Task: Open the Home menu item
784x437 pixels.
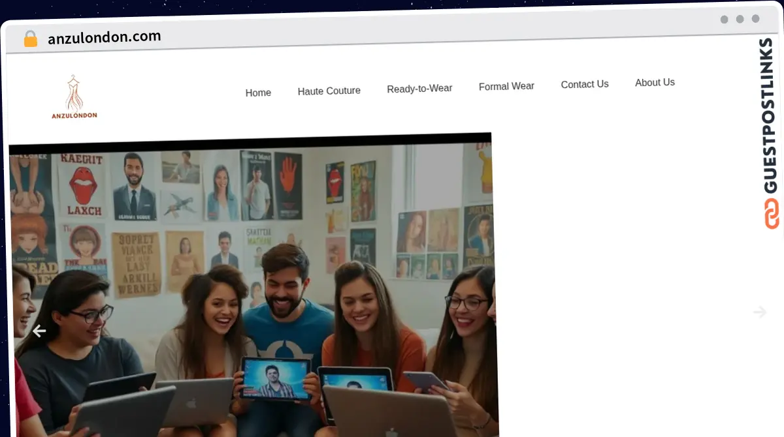Action: [x=258, y=93]
